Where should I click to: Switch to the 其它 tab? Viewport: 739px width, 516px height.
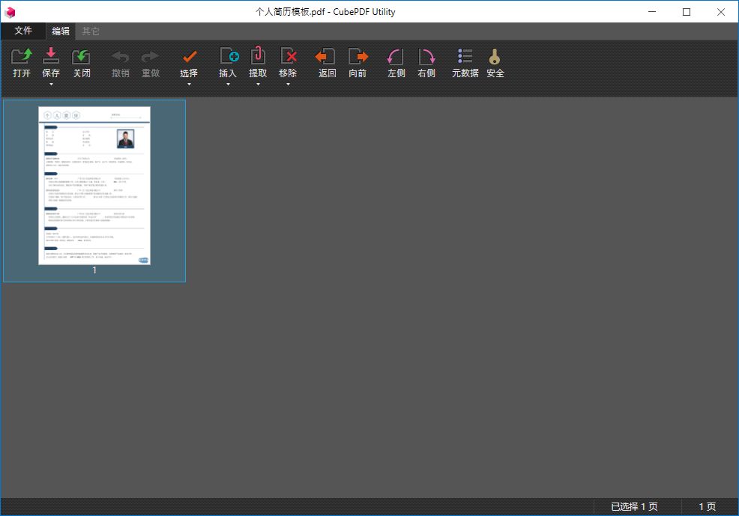click(x=91, y=31)
